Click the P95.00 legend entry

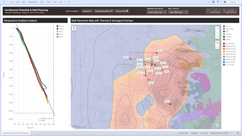229,46
